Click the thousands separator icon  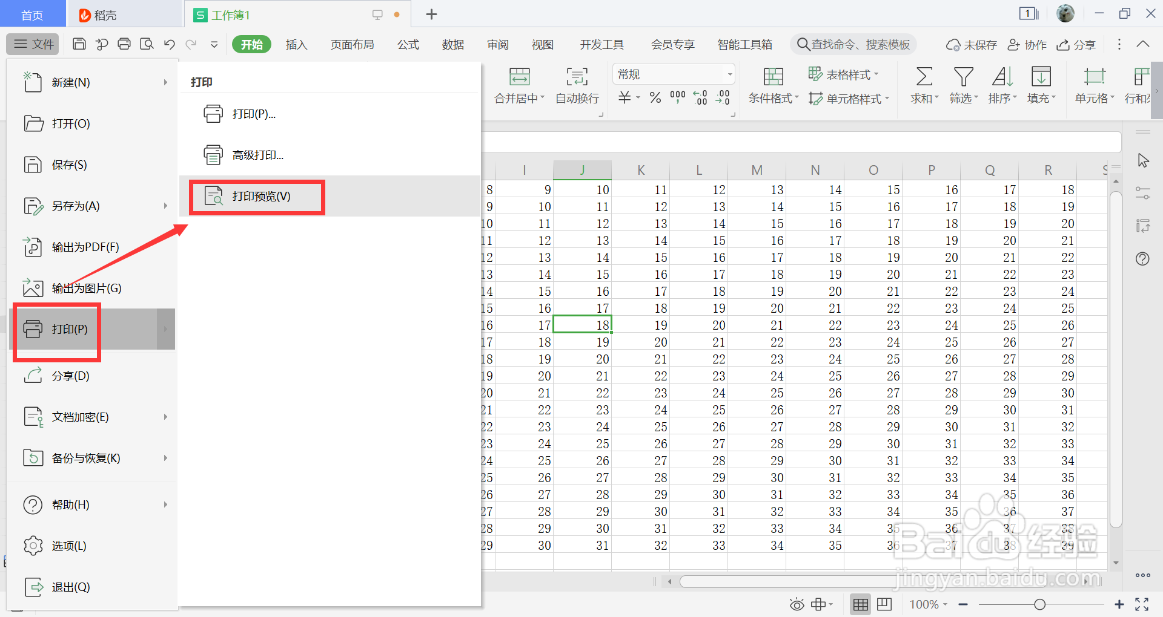coord(677,97)
